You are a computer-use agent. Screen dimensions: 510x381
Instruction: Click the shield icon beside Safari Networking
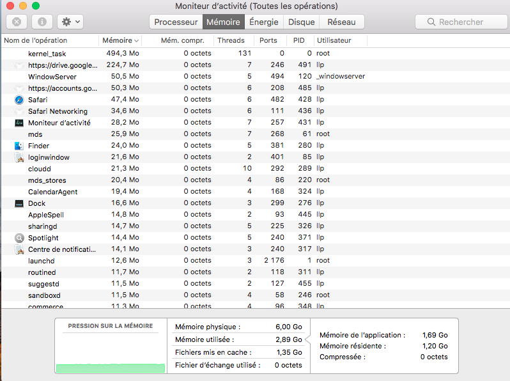coord(19,111)
